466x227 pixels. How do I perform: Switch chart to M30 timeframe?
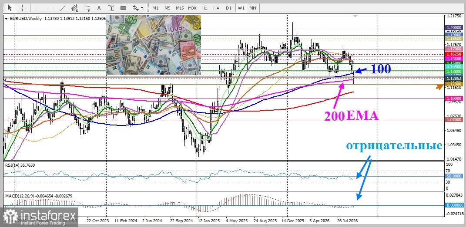pos(192,8)
